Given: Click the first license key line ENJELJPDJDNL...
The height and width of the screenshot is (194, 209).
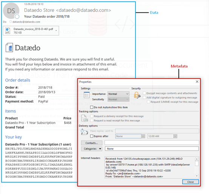Looking at the screenshot, I should pyautogui.click(x=38, y=149).
